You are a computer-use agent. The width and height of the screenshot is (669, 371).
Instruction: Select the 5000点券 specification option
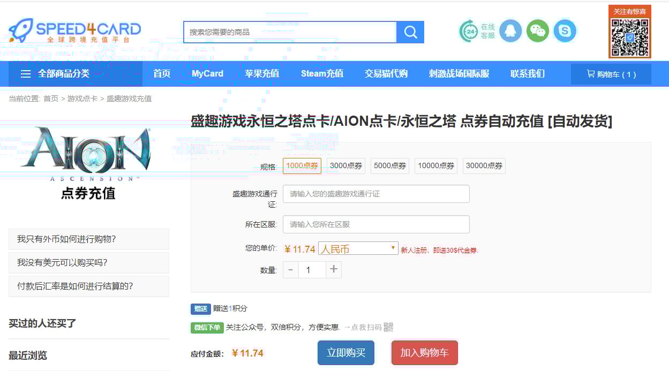(x=390, y=166)
